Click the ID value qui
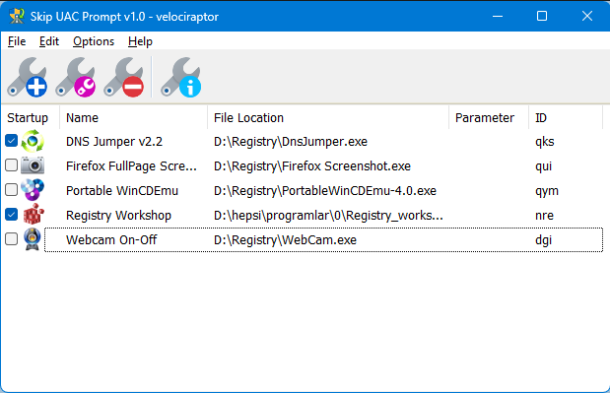Image resolution: width=610 pixels, height=393 pixels. pyautogui.click(x=543, y=166)
